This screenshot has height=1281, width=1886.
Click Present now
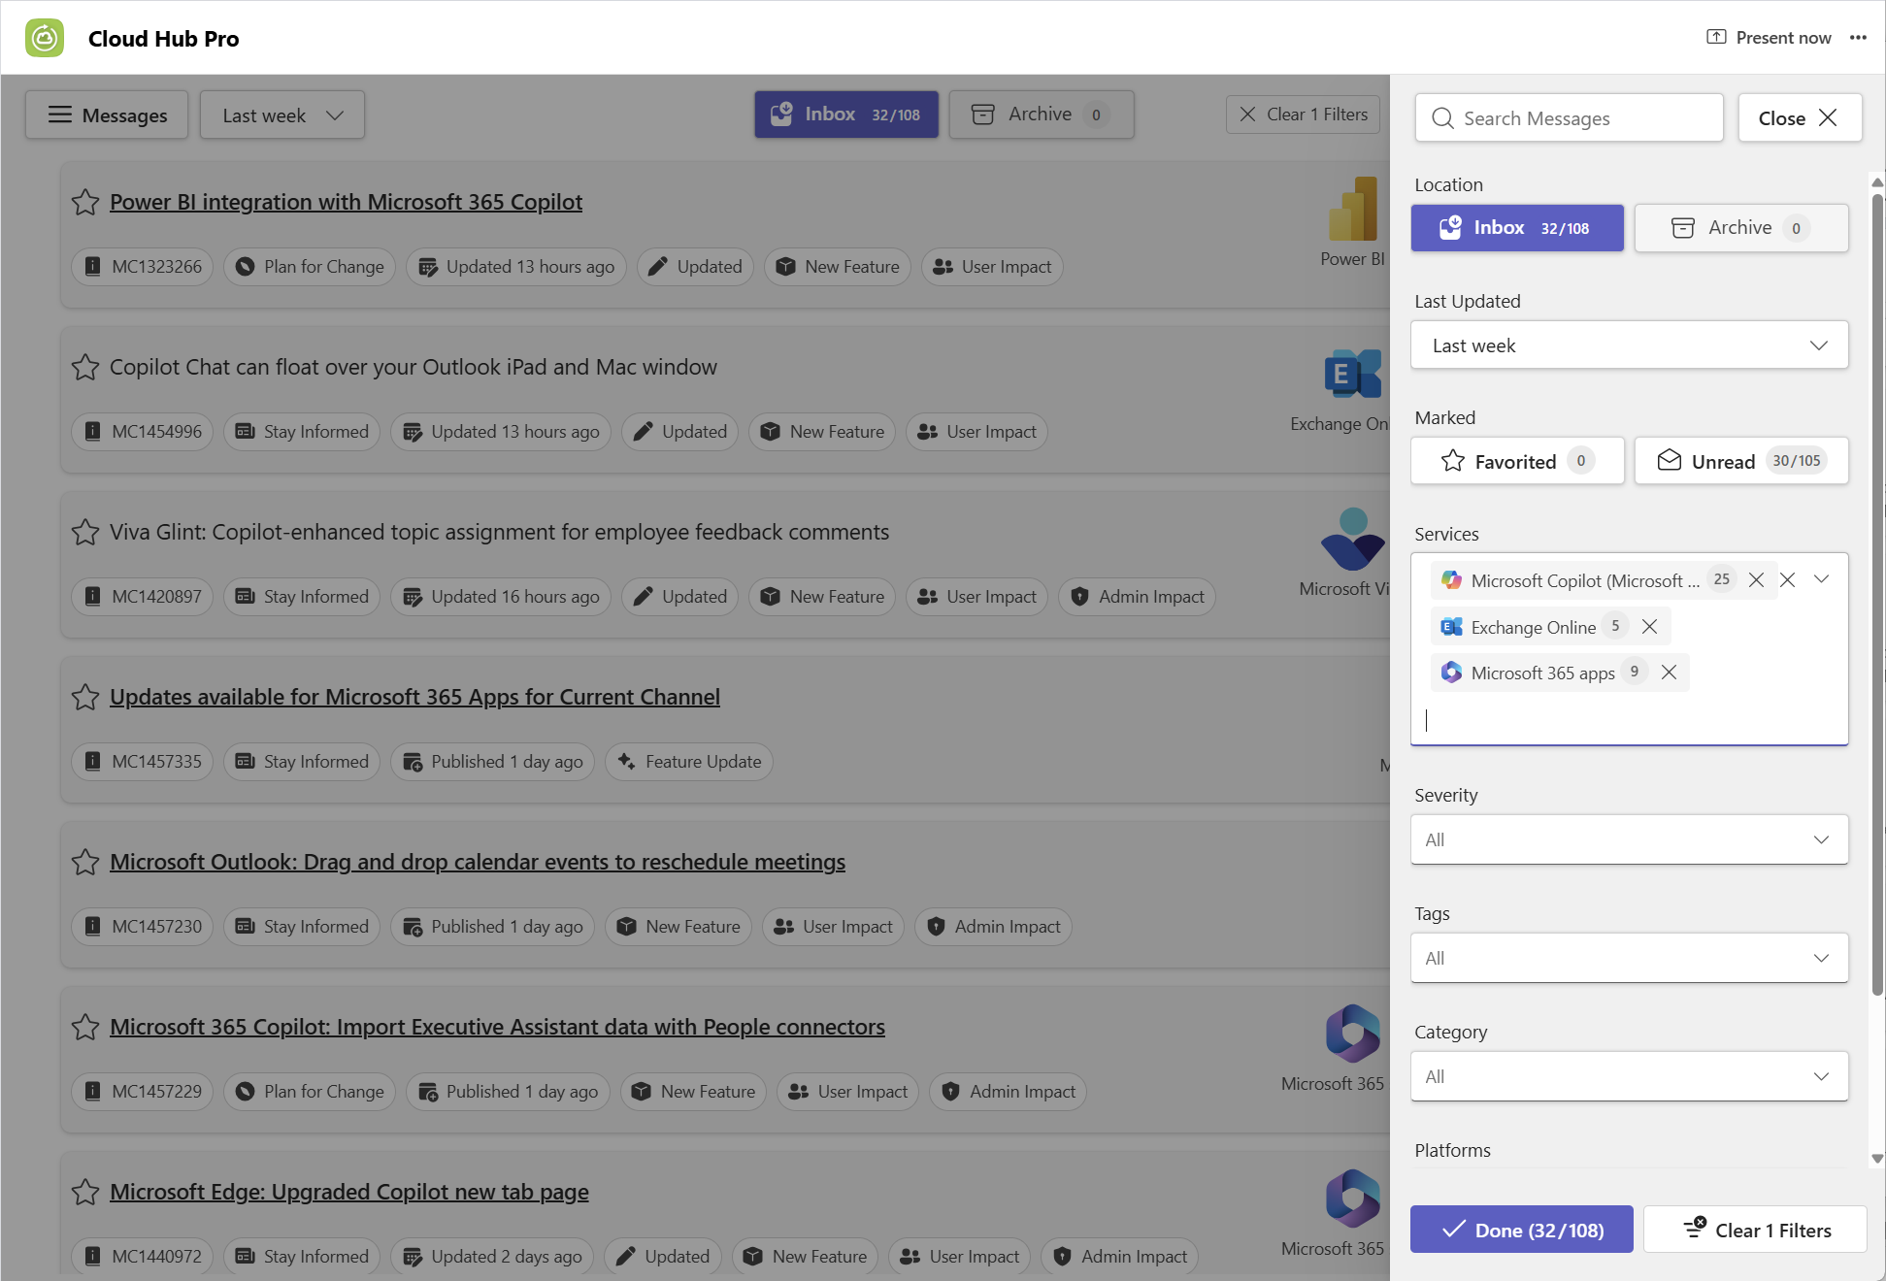coord(1769,38)
